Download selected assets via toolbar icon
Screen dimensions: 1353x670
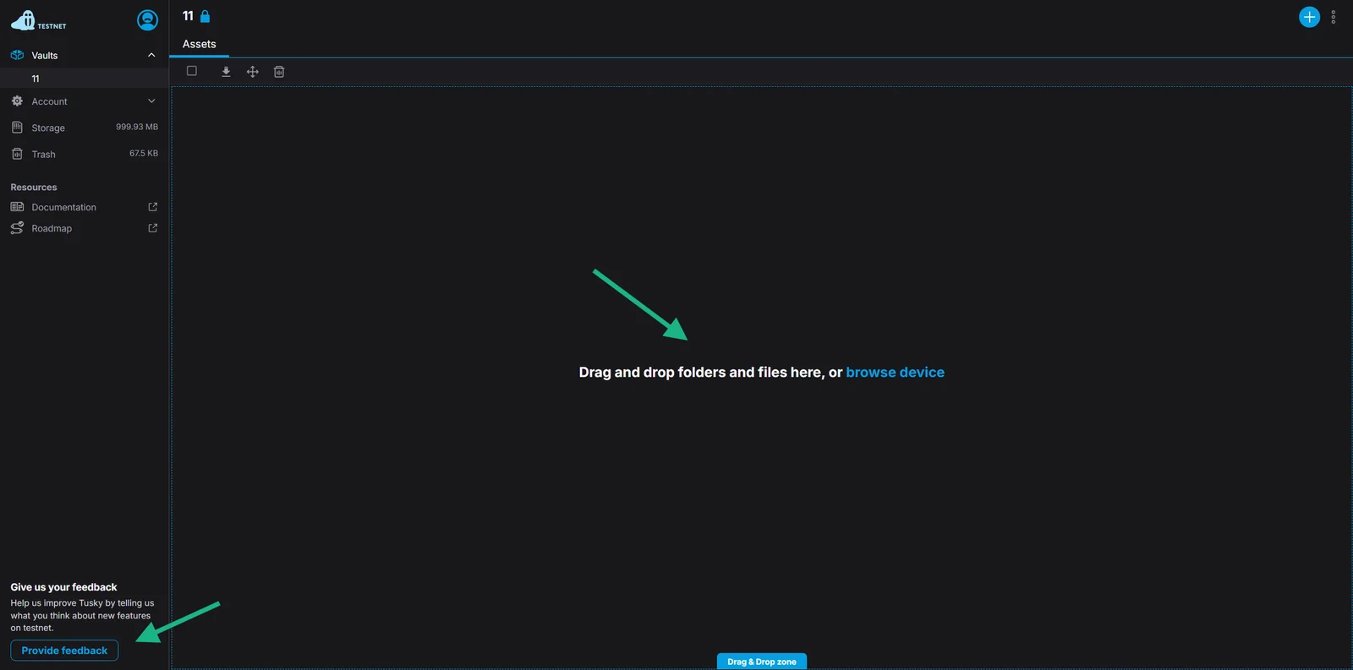click(x=226, y=72)
